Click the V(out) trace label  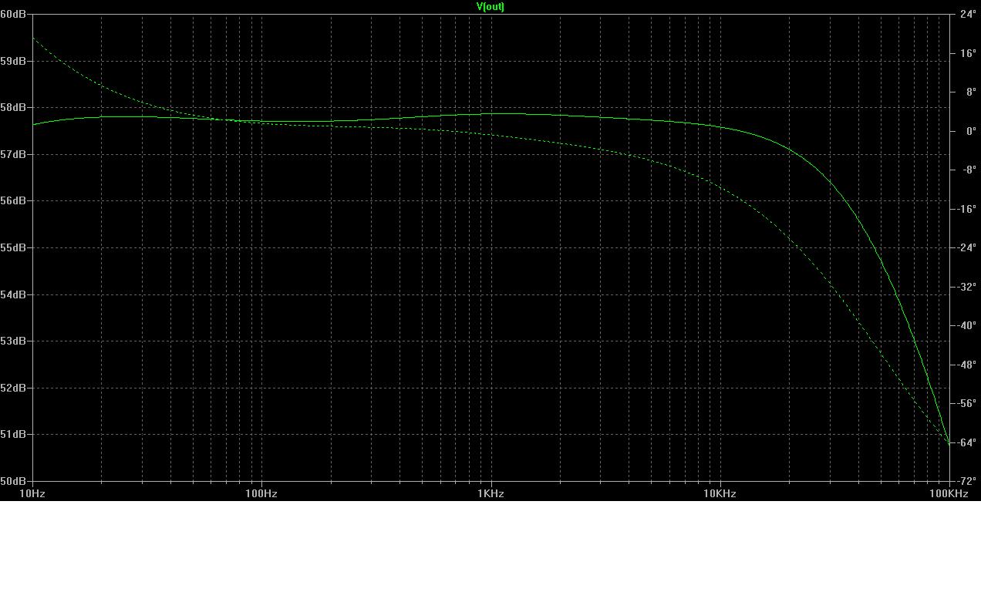point(490,6)
